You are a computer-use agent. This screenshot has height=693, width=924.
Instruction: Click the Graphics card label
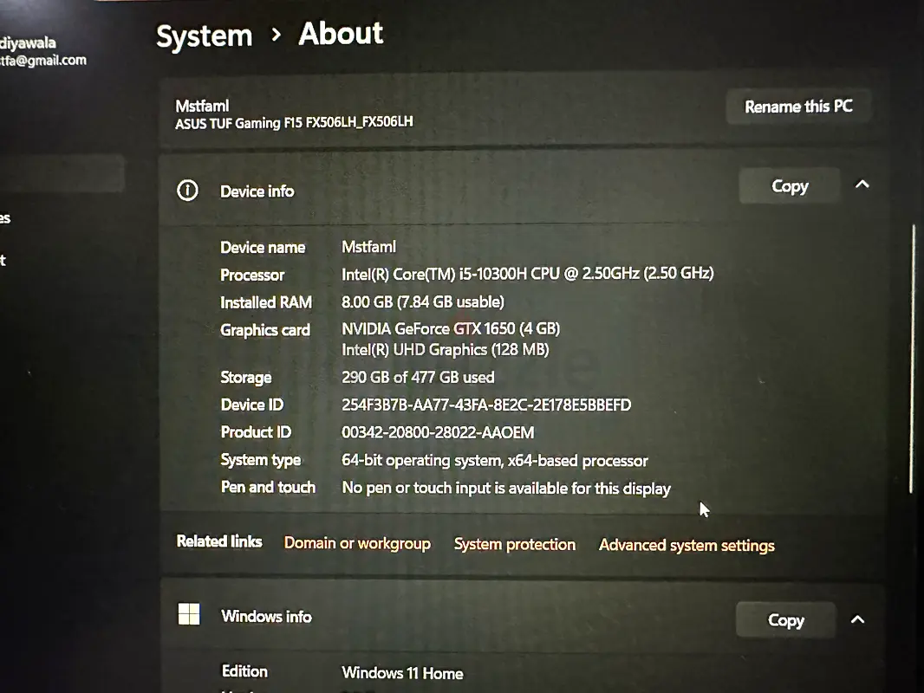point(265,330)
